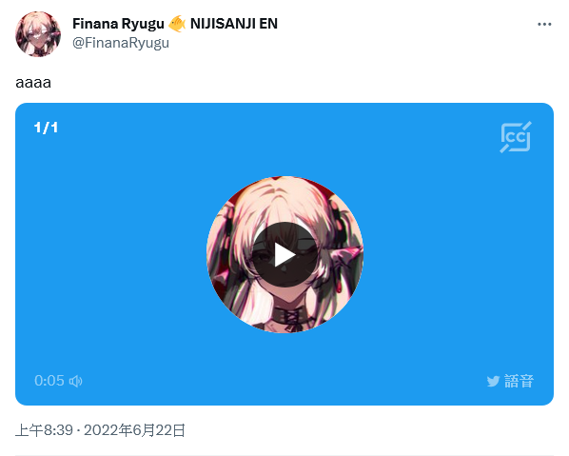
Task: Mute audio using the speaker icon
Action: 76,381
